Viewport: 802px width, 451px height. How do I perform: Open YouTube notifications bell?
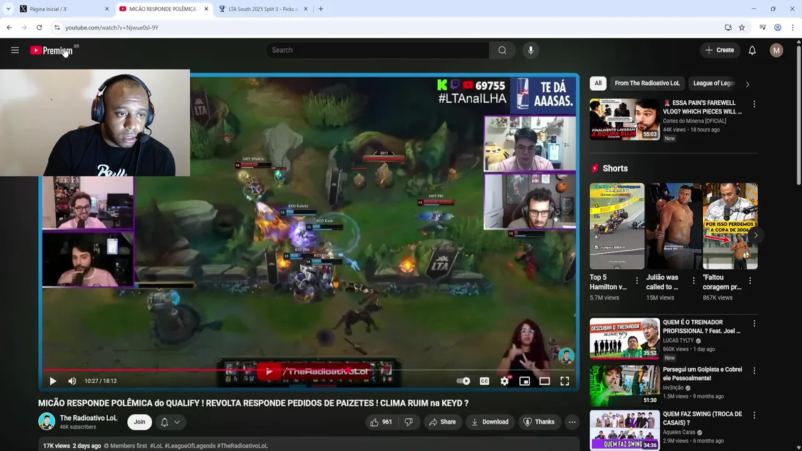[752, 50]
